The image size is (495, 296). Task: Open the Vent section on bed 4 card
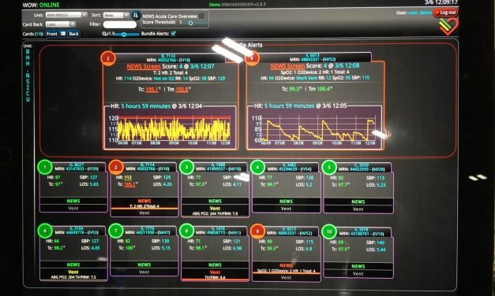click(286, 209)
